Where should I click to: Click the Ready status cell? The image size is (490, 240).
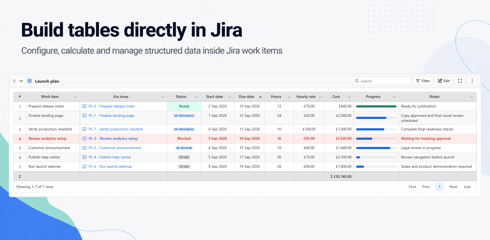pyautogui.click(x=184, y=106)
